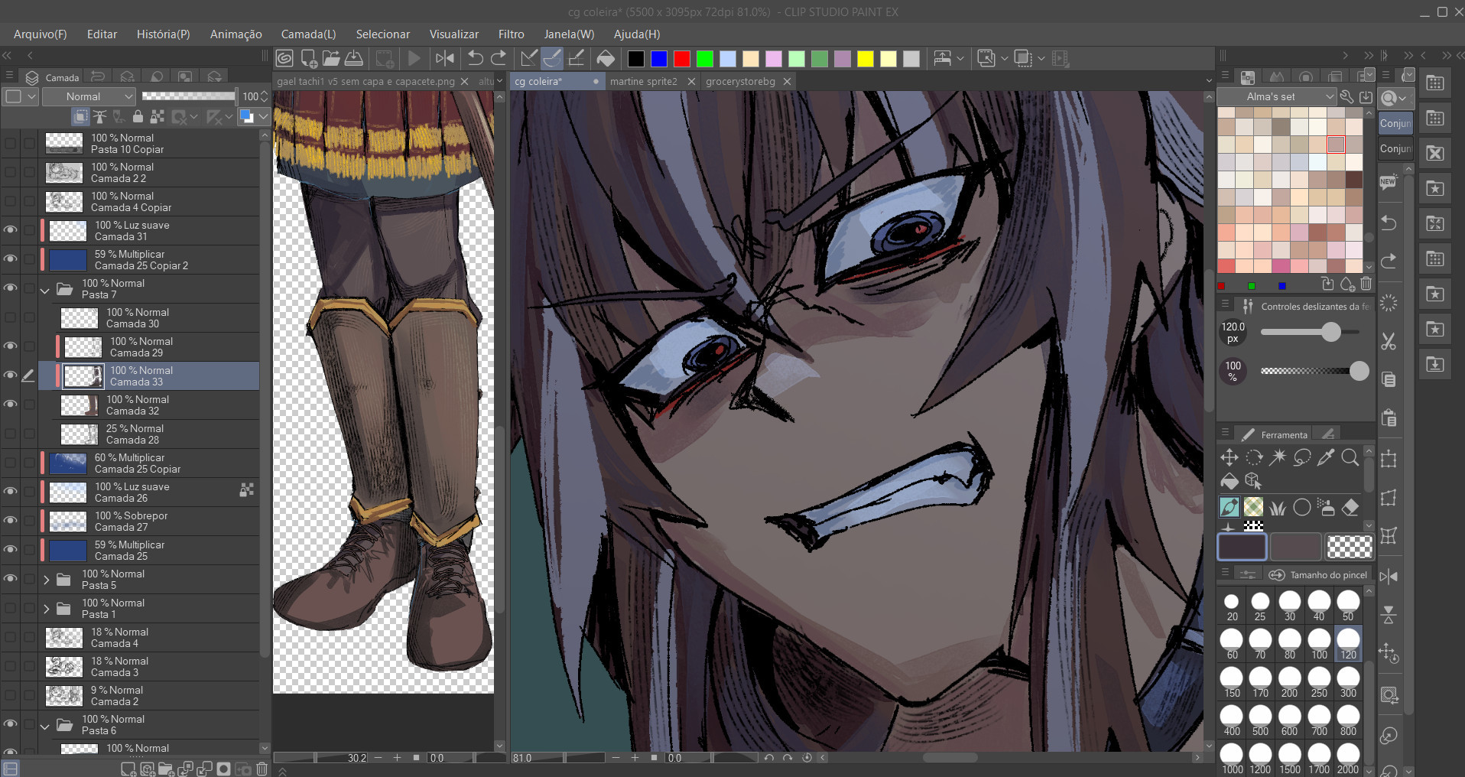
Task: Select the Auto select magic wand tool
Action: pyautogui.click(x=1278, y=457)
